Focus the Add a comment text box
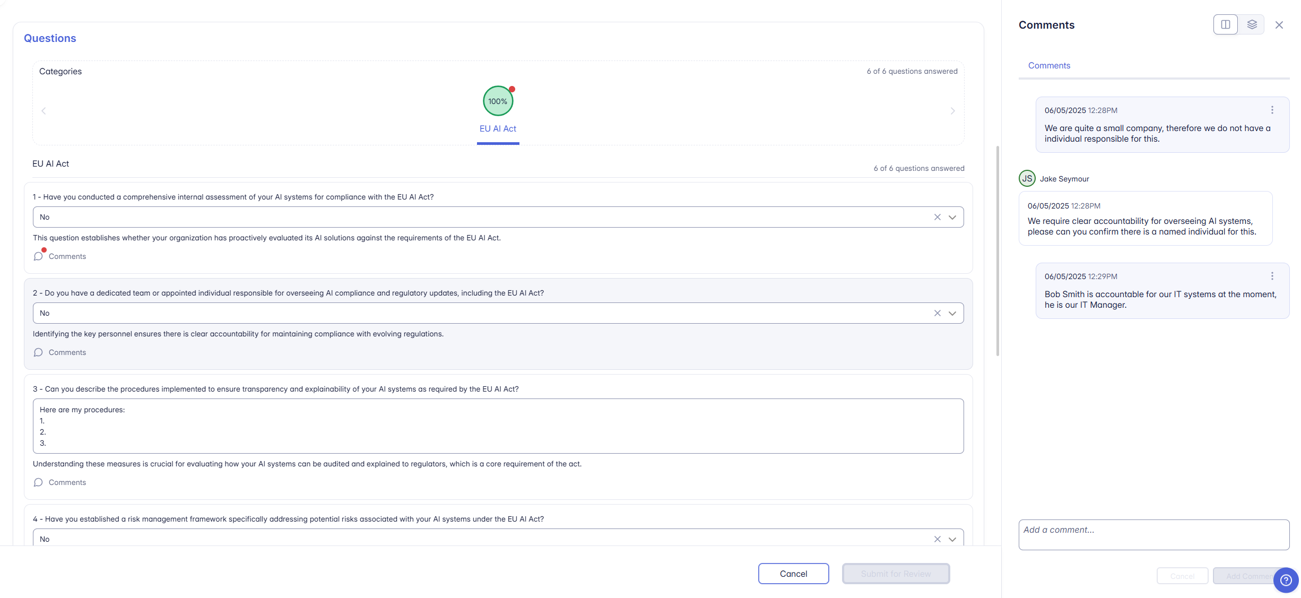The image size is (1301, 598). (x=1153, y=534)
